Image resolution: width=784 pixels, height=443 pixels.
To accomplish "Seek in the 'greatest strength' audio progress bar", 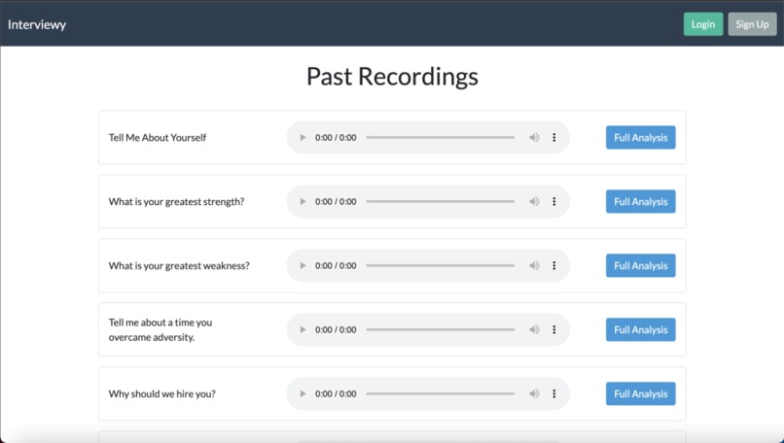I will click(440, 202).
